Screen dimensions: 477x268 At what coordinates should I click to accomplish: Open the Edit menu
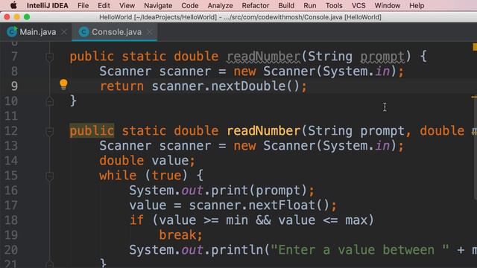104,5
